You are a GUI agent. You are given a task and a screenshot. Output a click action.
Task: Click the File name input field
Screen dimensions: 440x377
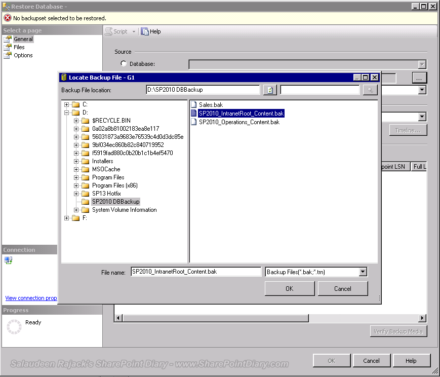pyautogui.click(x=196, y=272)
